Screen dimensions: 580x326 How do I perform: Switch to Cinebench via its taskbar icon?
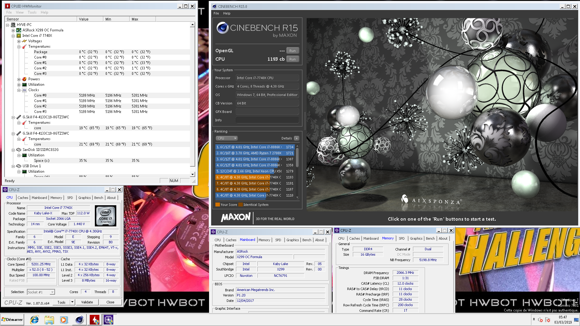pos(79,320)
